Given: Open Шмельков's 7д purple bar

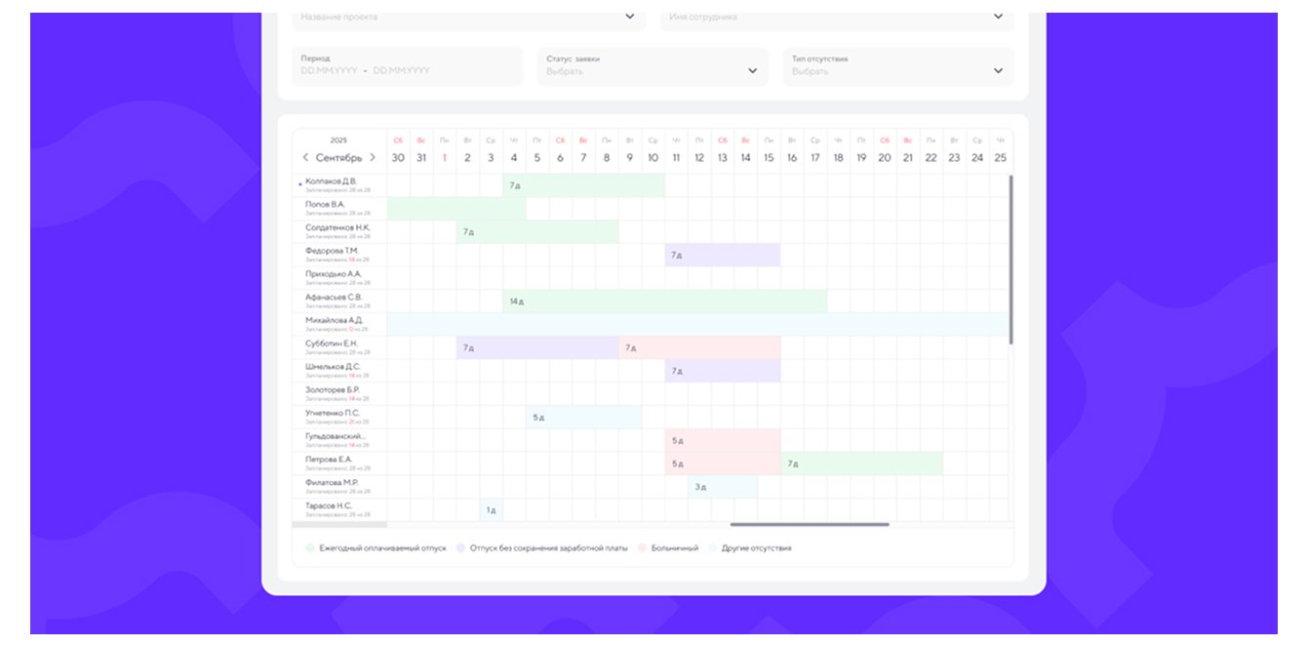Looking at the screenshot, I should point(723,371).
